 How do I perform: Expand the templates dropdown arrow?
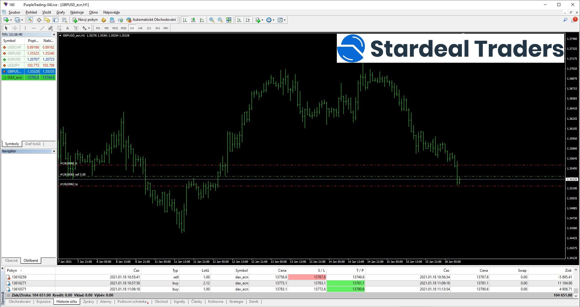285,20
